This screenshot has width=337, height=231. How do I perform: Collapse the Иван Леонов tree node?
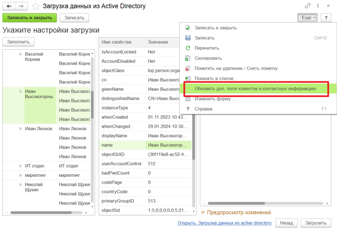20,129
